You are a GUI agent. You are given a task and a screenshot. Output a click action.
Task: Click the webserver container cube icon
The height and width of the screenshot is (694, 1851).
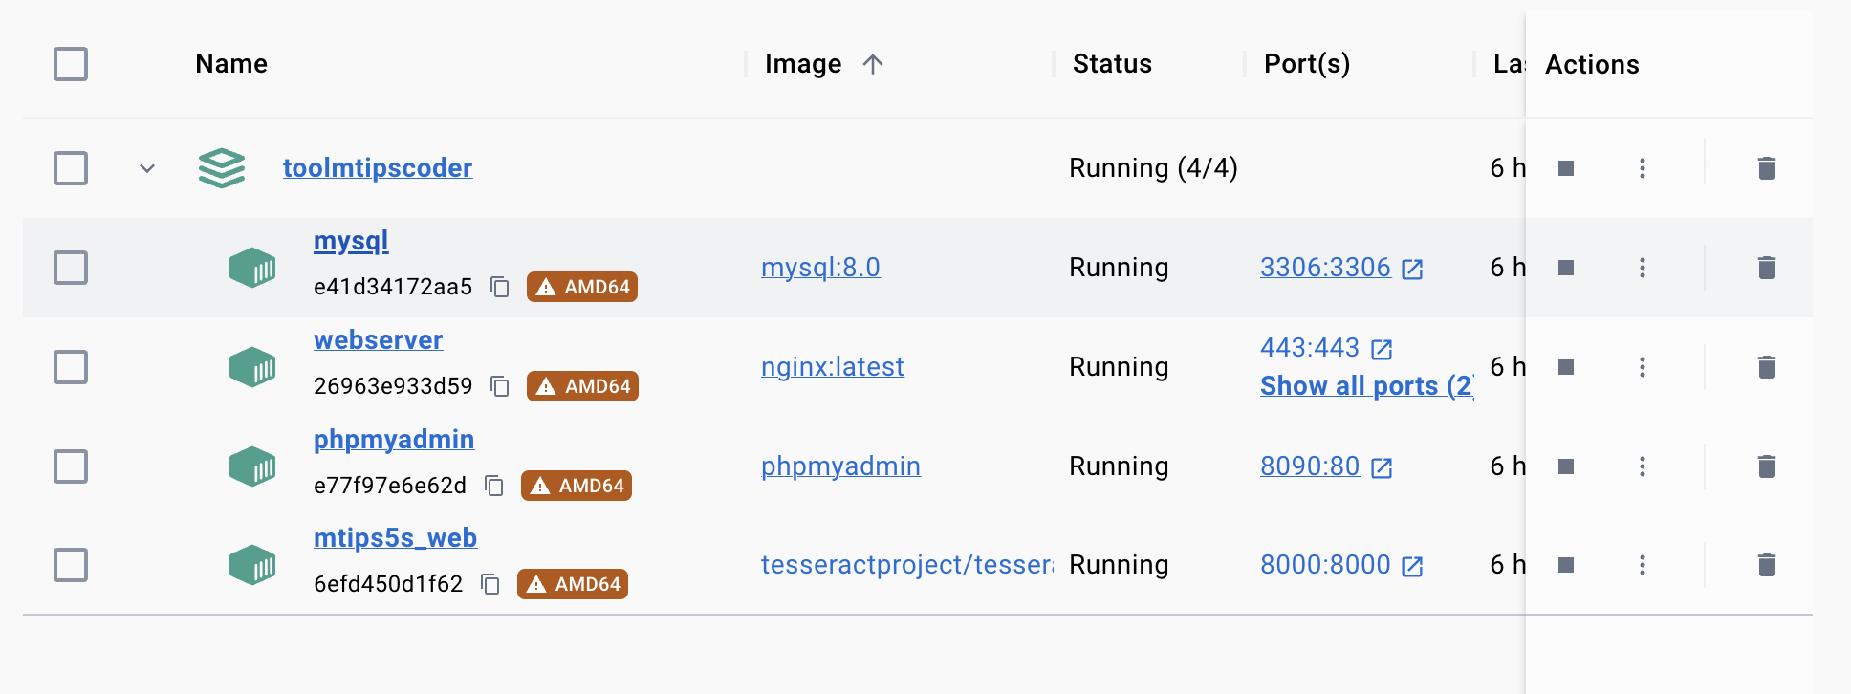[252, 367]
